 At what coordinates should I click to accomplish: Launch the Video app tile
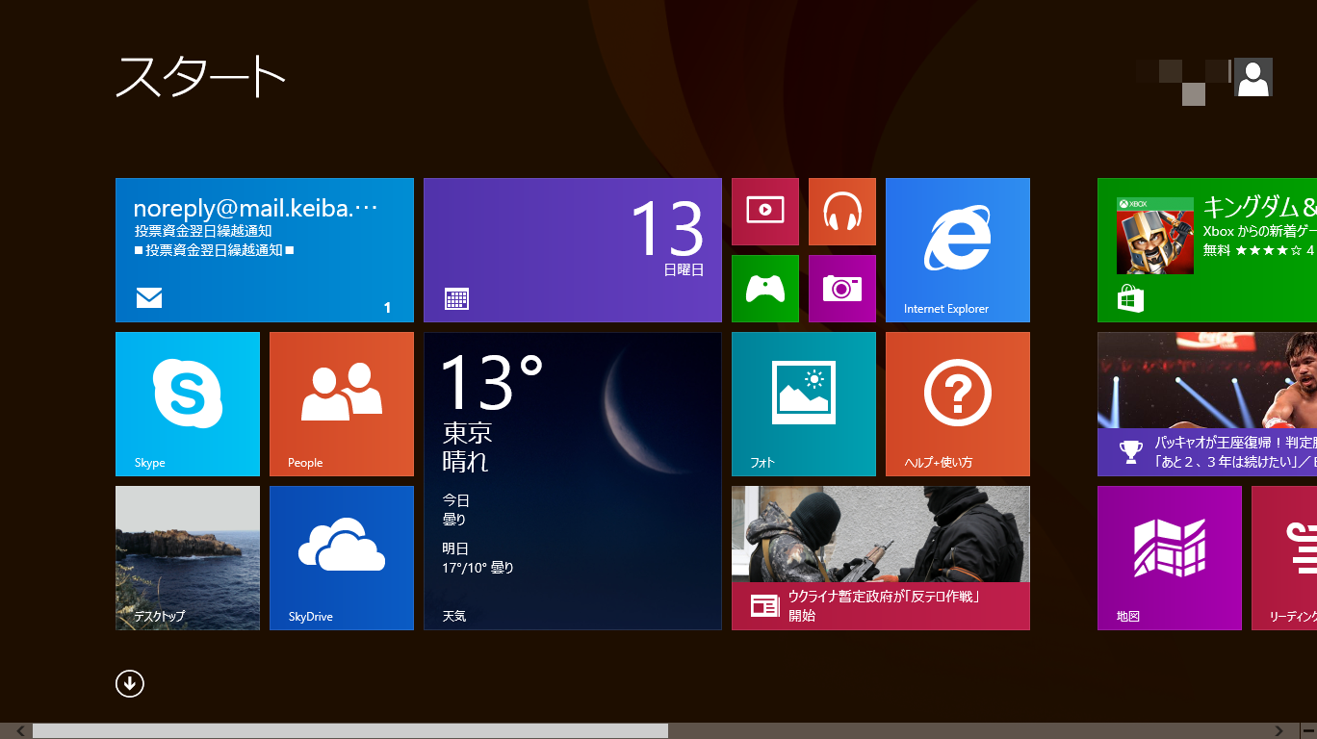pyautogui.click(x=765, y=212)
